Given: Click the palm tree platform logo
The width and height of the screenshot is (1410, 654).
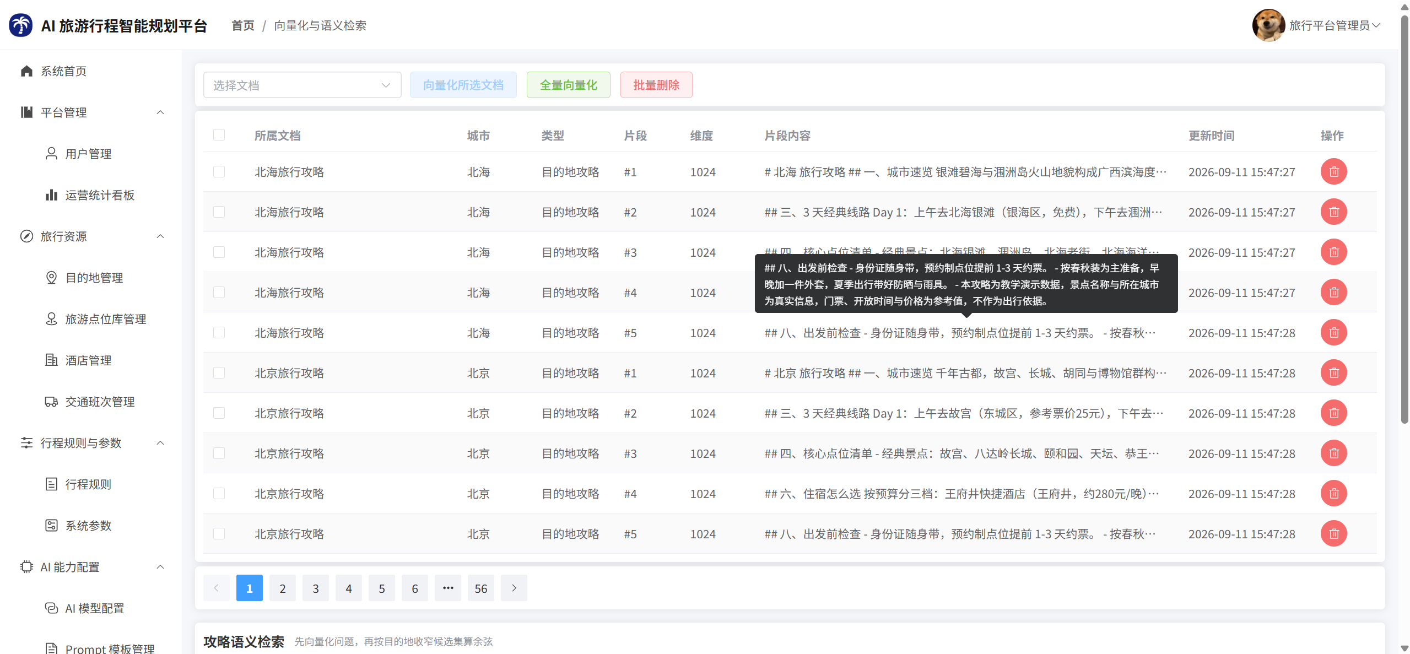Looking at the screenshot, I should [21, 25].
